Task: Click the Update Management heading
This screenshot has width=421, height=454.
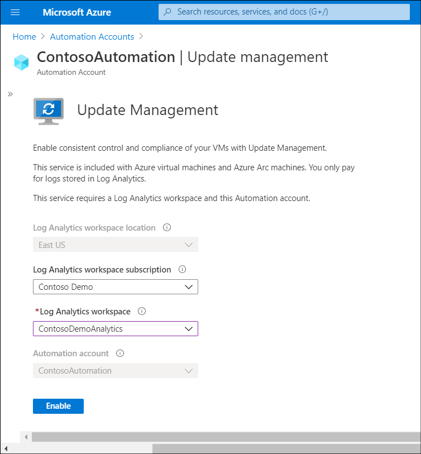Action: (147, 110)
